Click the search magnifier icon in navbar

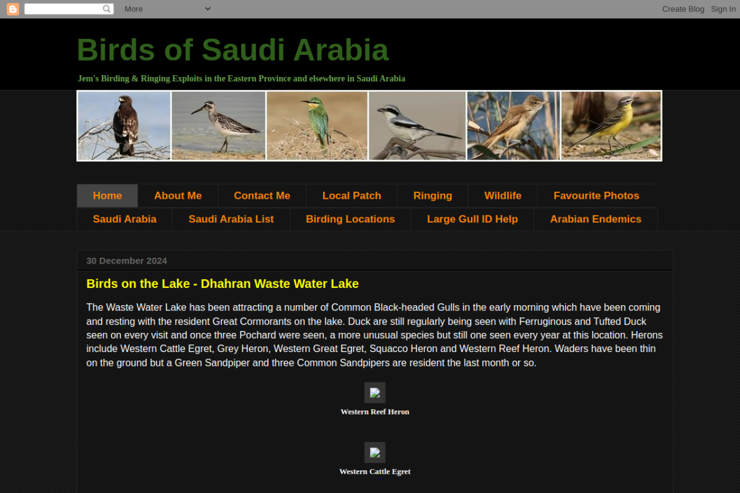[106, 9]
